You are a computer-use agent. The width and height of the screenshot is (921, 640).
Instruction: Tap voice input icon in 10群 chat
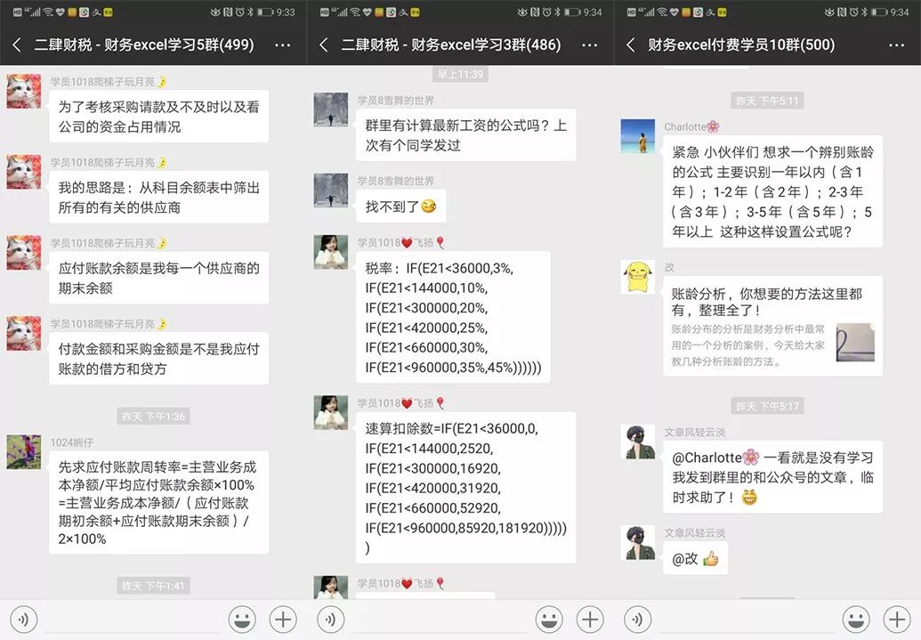[x=637, y=619]
